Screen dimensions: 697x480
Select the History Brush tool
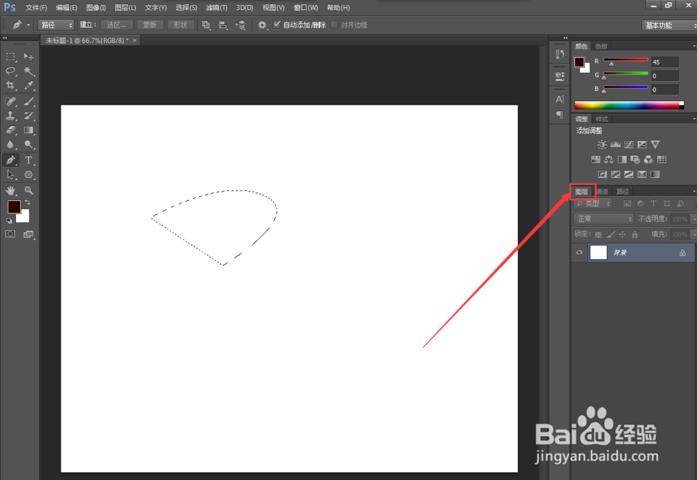pos(29,116)
